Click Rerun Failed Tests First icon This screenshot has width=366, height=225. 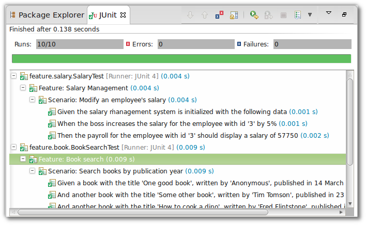coord(268,15)
